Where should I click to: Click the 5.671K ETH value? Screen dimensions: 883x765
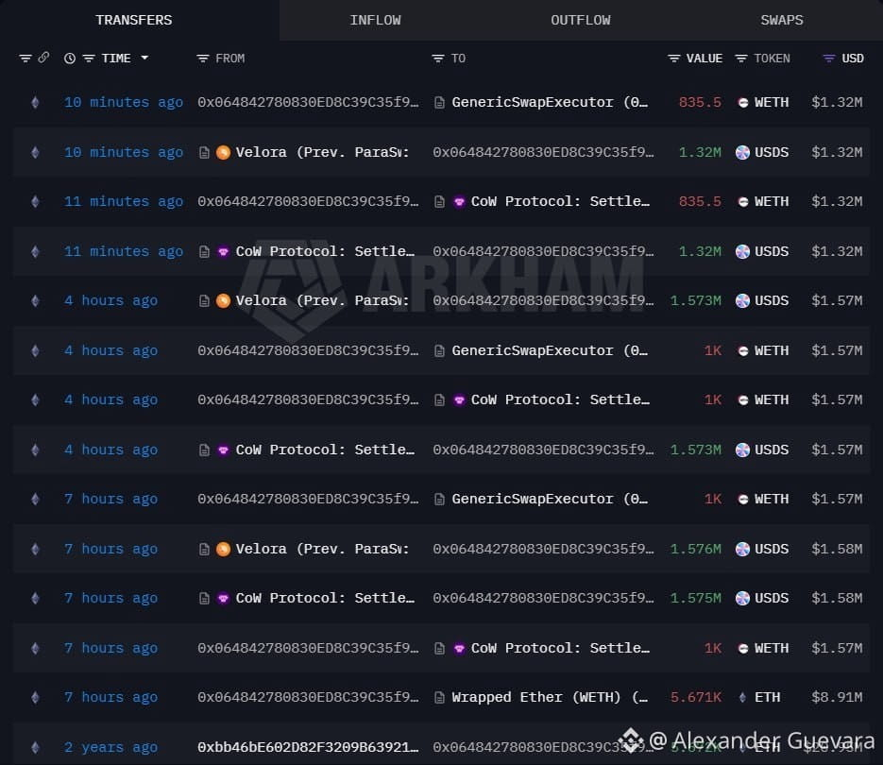coord(695,697)
